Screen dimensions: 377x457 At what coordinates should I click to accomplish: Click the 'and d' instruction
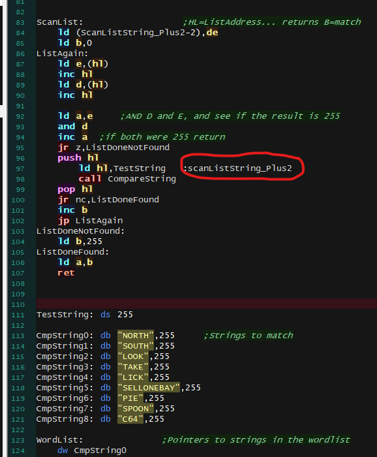point(72,127)
